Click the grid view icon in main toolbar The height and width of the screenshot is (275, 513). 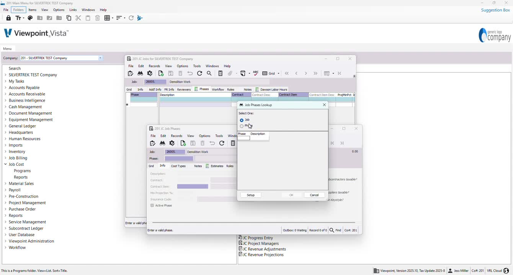pyautogui.click(x=107, y=18)
